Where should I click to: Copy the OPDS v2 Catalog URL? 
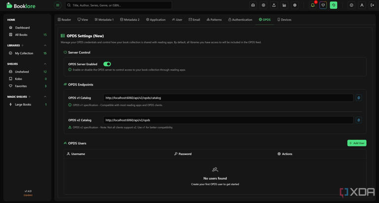(359, 120)
